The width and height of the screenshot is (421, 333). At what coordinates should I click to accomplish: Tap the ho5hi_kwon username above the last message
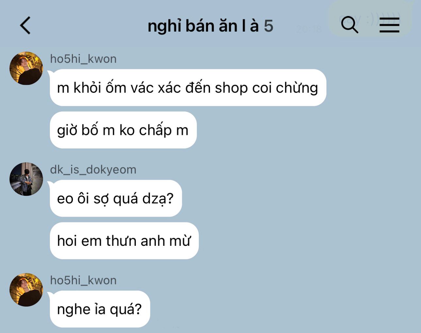[x=83, y=280]
